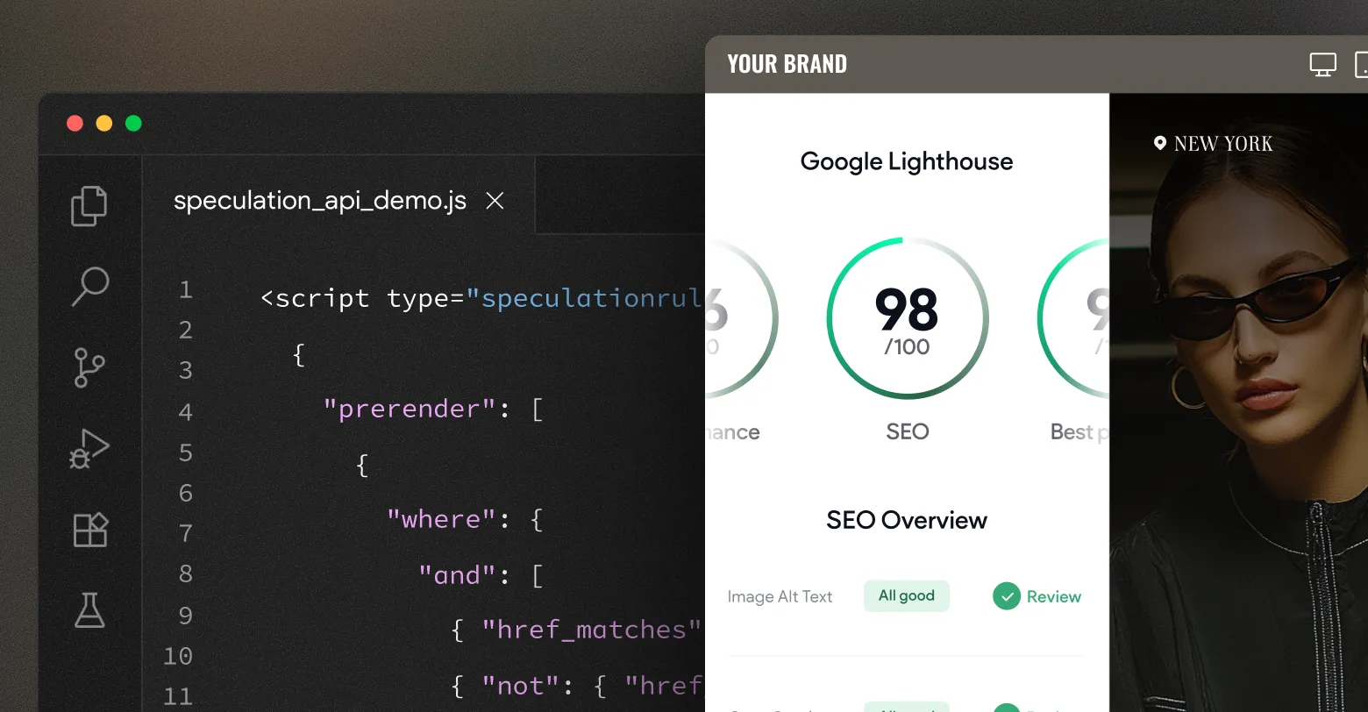Open the Run and Debug icon

(89, 449)
